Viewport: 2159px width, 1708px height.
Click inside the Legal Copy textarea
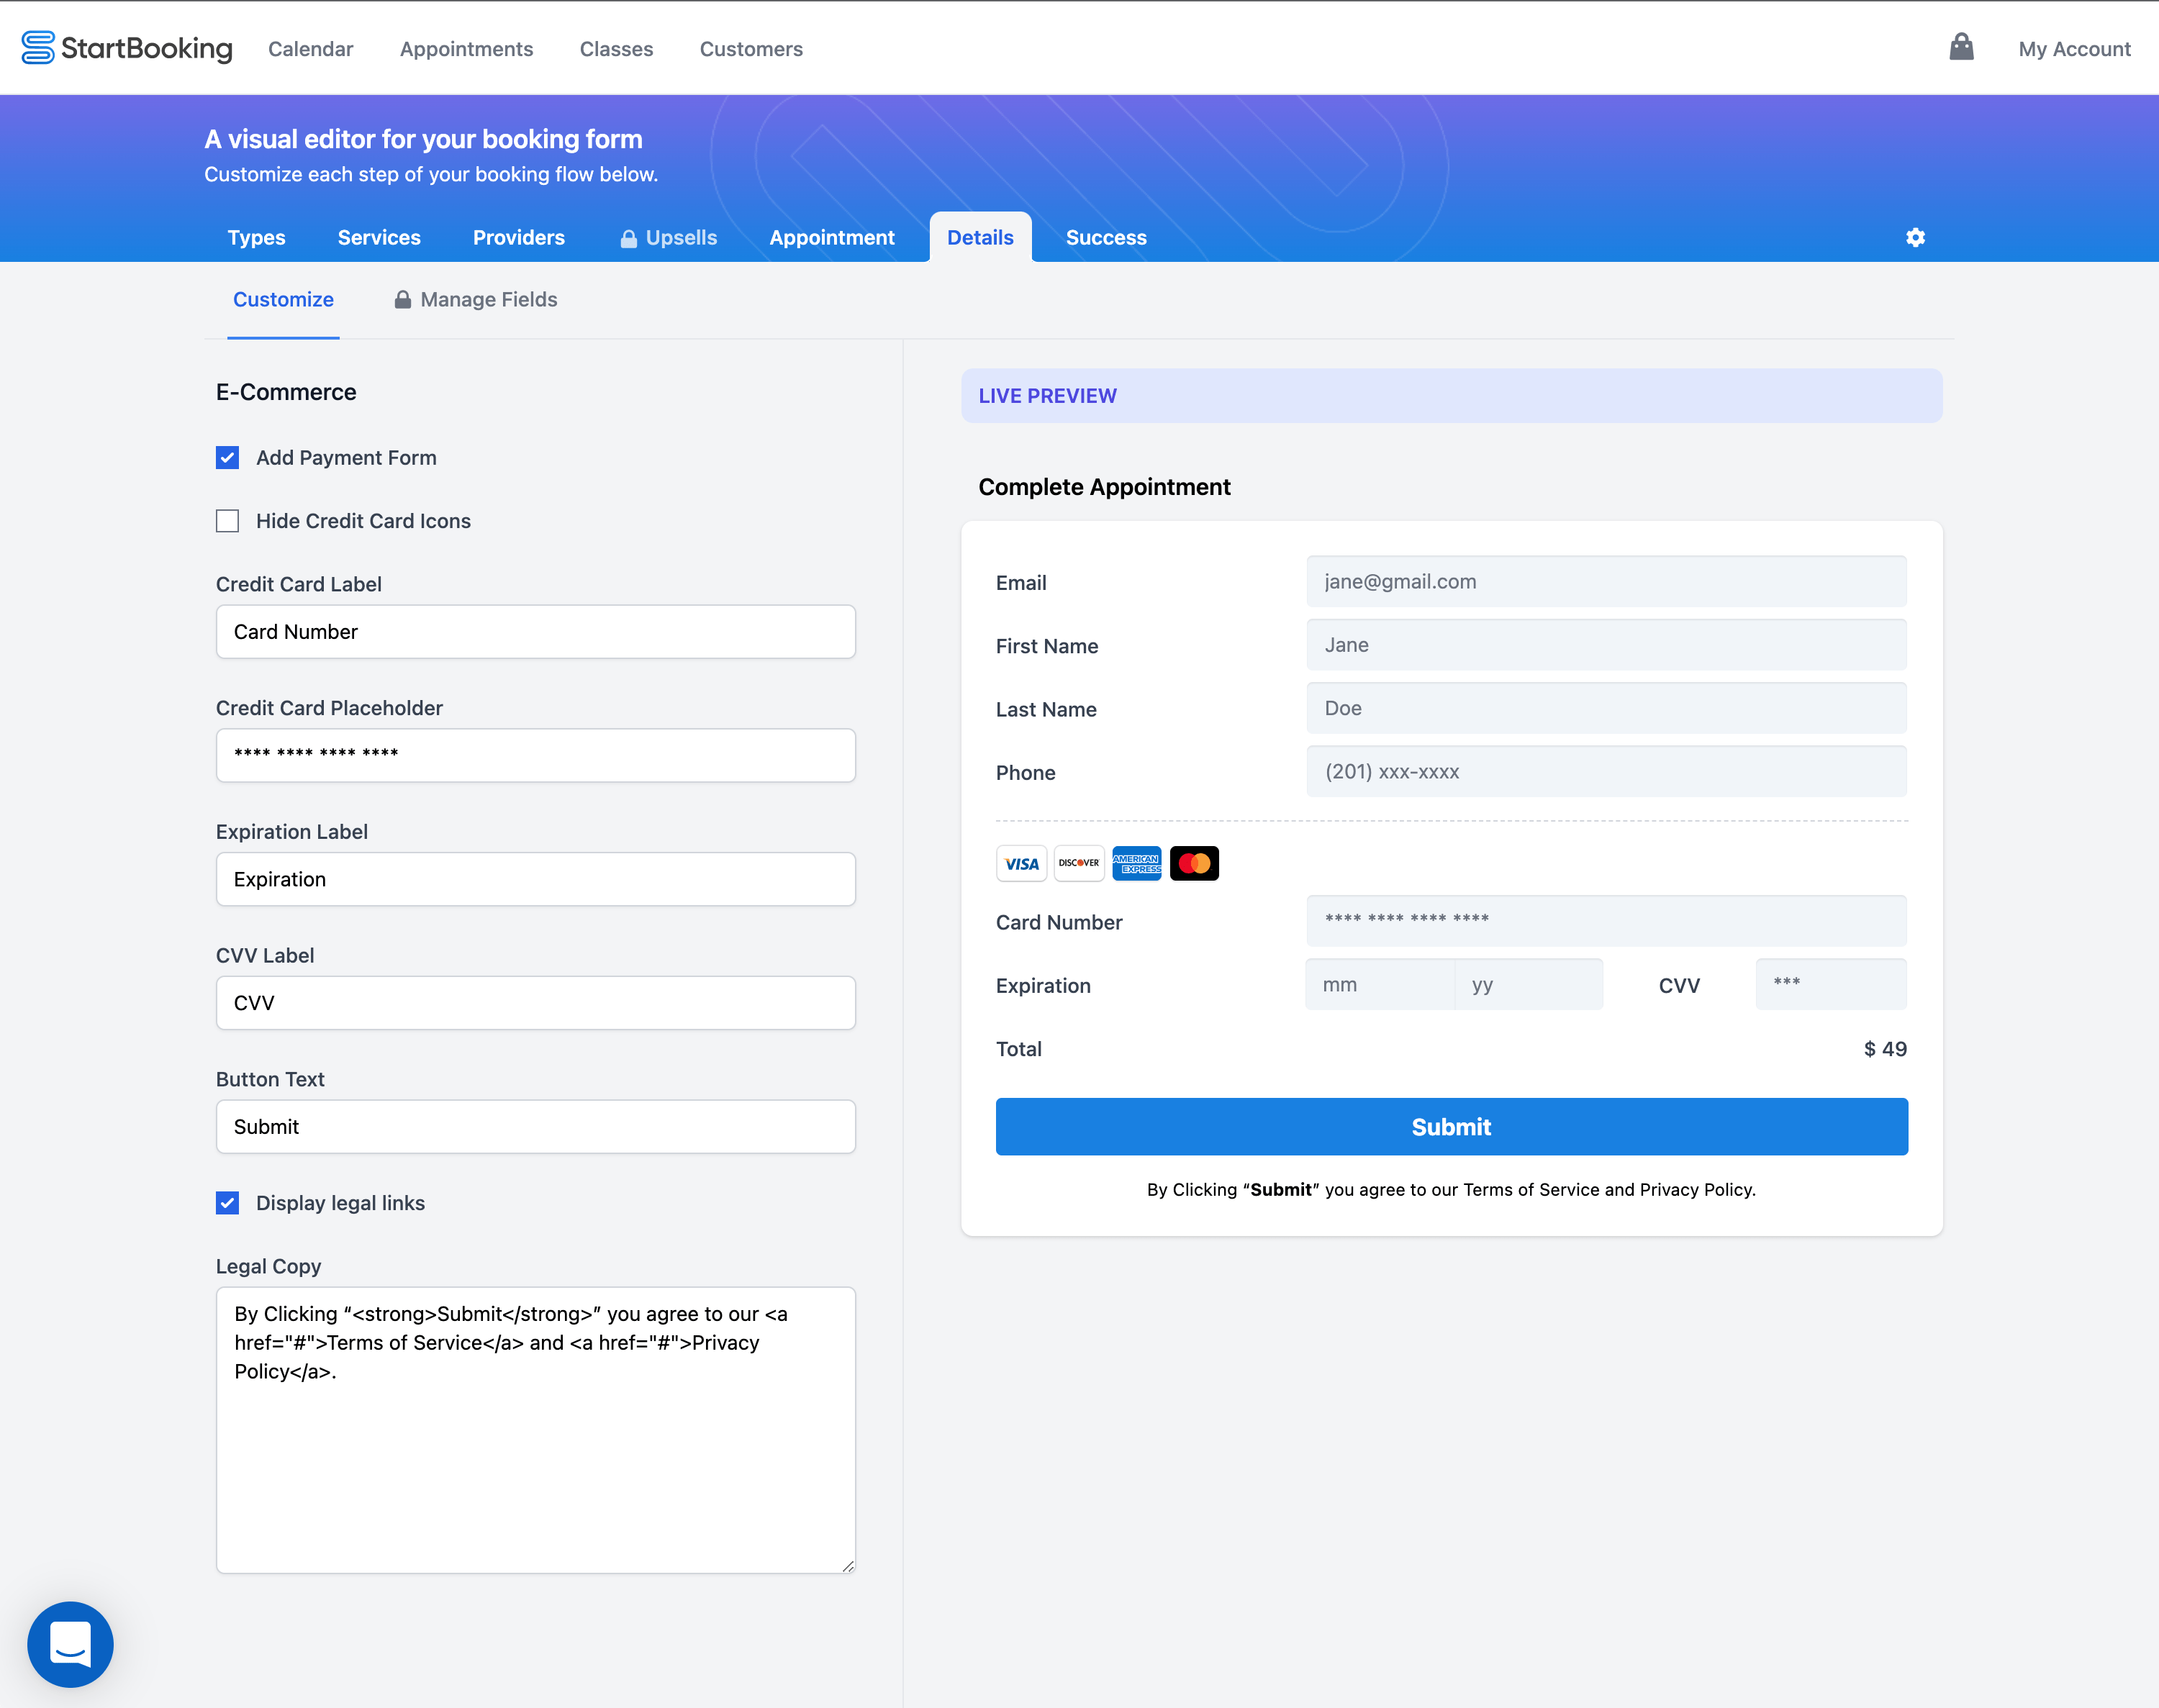tap(535, 1430)
